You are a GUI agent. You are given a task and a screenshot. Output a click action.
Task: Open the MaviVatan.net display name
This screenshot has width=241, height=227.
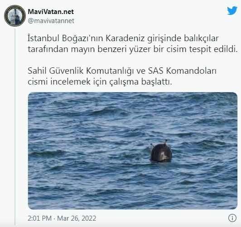coord(51,12)
